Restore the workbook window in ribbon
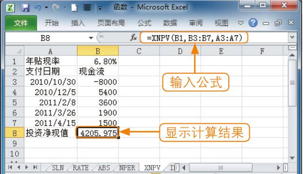 278,23
